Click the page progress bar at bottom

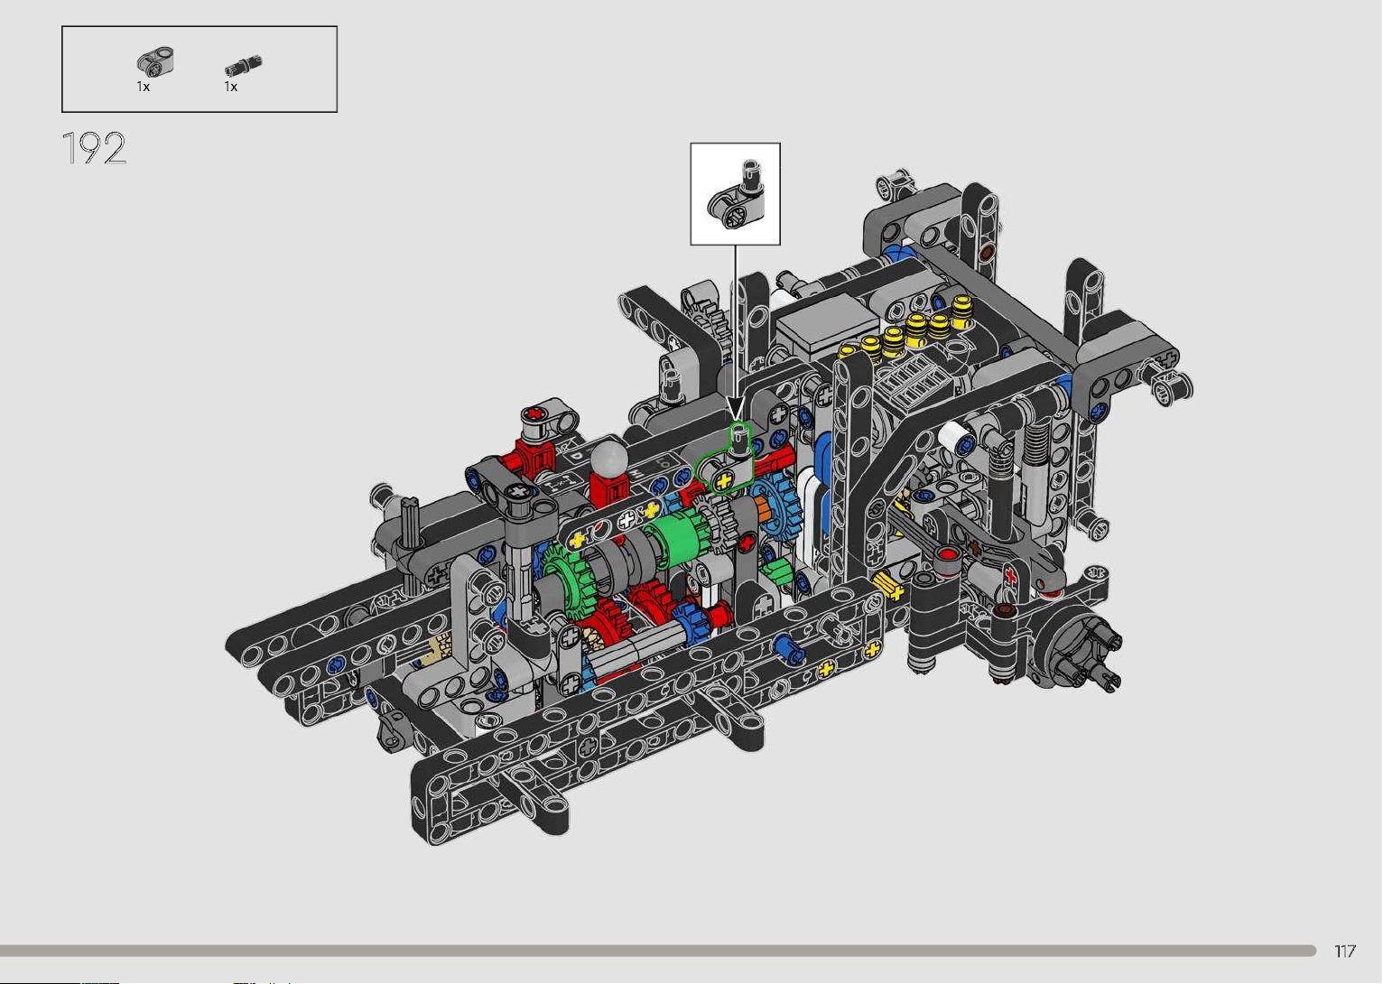point(658,951)
